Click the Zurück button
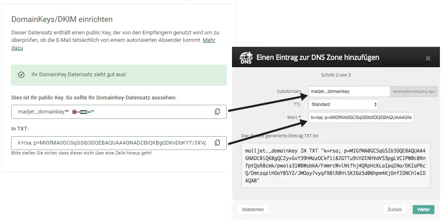The height and width of the screenshot is (222, 442). (394, 210)
